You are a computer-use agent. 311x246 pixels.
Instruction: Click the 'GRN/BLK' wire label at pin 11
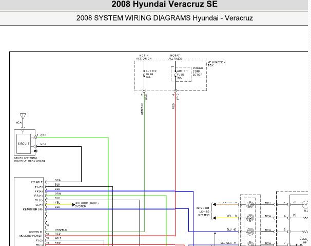coord(61,230)
